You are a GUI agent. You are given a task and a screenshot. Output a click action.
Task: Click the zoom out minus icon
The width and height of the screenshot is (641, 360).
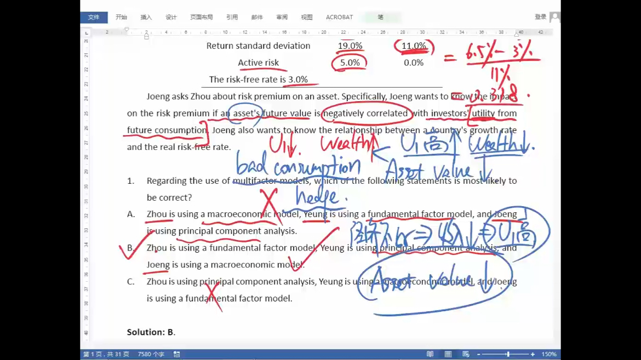pyautogui.click(x=479, y=355)
